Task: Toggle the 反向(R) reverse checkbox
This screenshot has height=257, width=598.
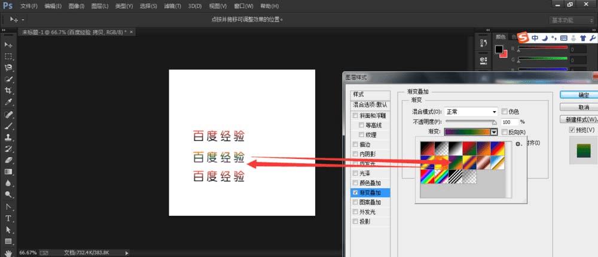Action: pyautogui.click(x=505, y=132)
